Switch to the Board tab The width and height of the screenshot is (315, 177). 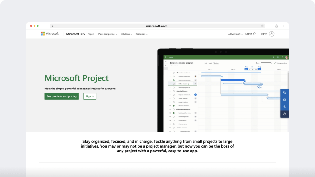click(210, 62)
